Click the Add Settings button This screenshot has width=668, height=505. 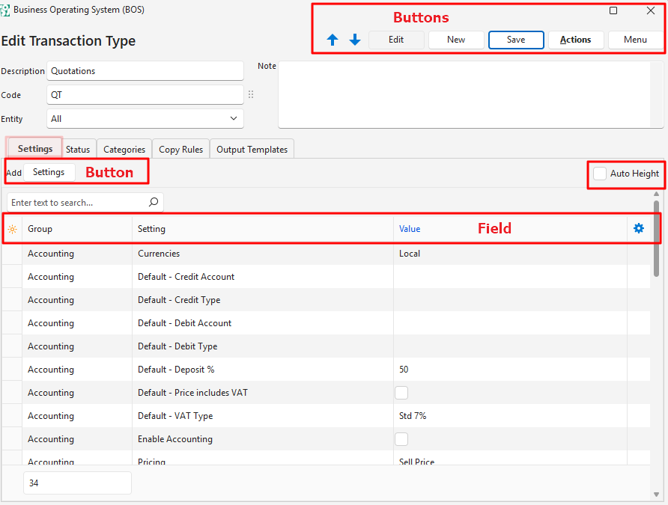pyautogui.click(x=49, y=172)
